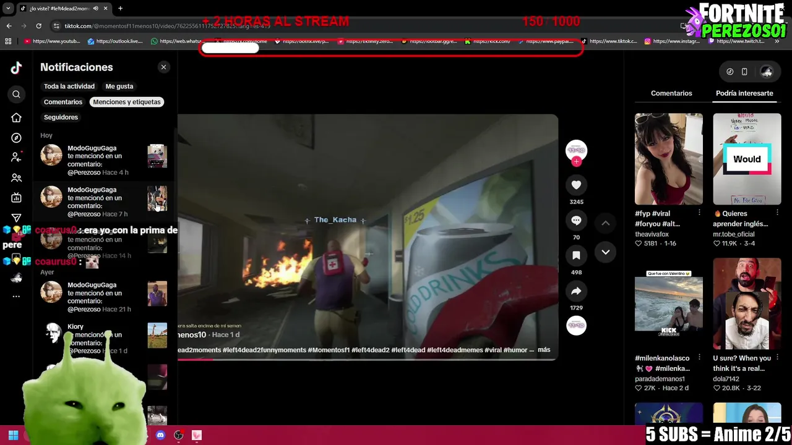Open the LIVE TV icon in sidebar
The height and width of the screenshot is (445, 792).
[x=16, y=198]
